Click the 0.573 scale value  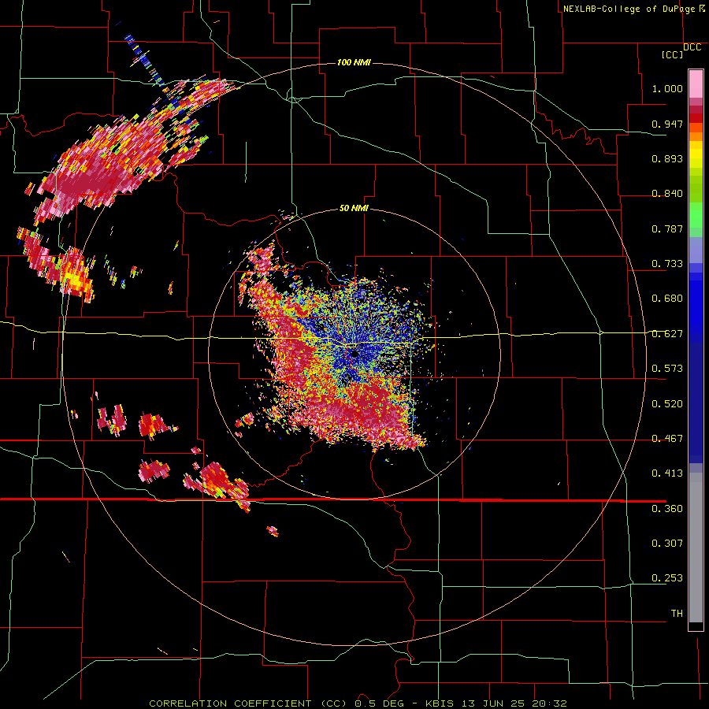point(667,369)
